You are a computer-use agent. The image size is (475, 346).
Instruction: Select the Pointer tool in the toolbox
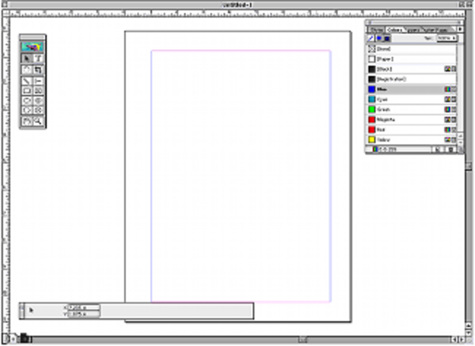[x=26, y=58]
